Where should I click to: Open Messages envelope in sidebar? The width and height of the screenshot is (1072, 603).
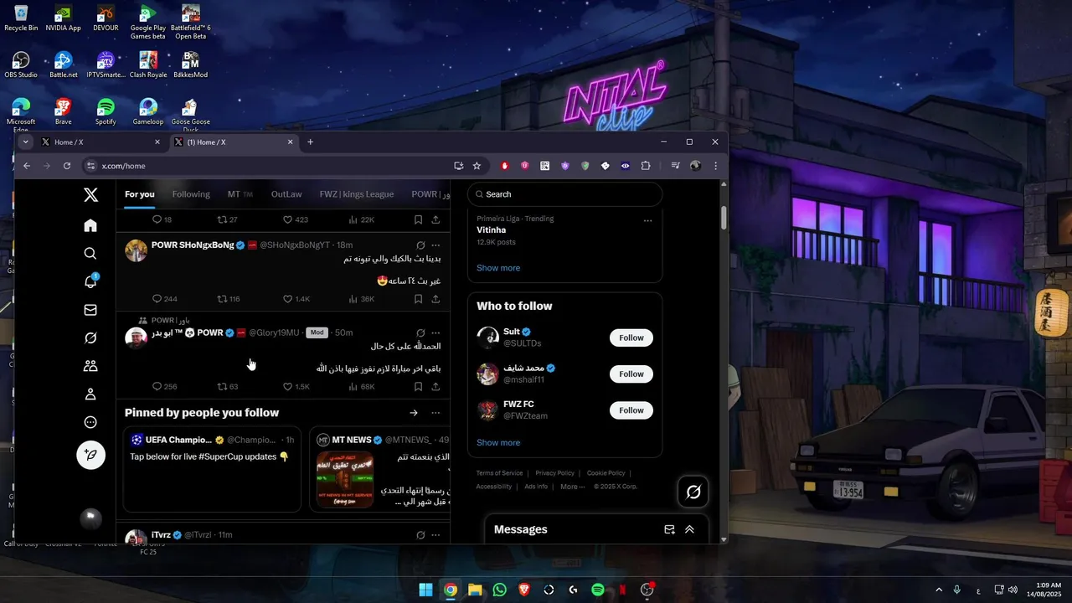point(90,310)
